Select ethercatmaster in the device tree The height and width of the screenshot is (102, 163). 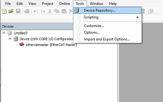click(51, 45)
